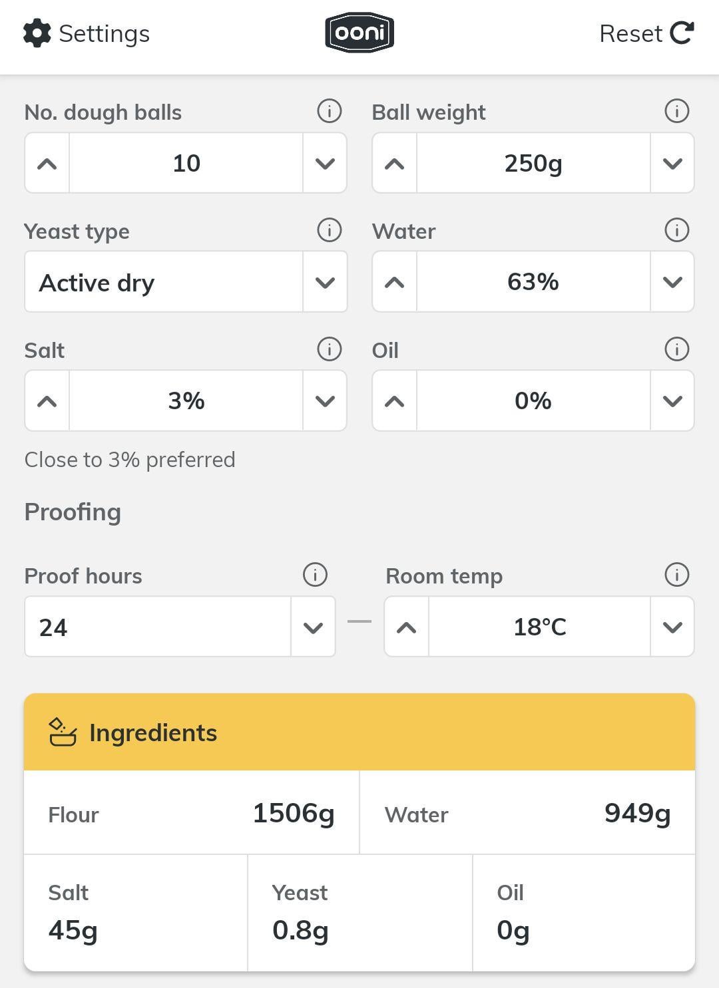
Task: View Yeast type information icon
Action: tap(329, 230)
